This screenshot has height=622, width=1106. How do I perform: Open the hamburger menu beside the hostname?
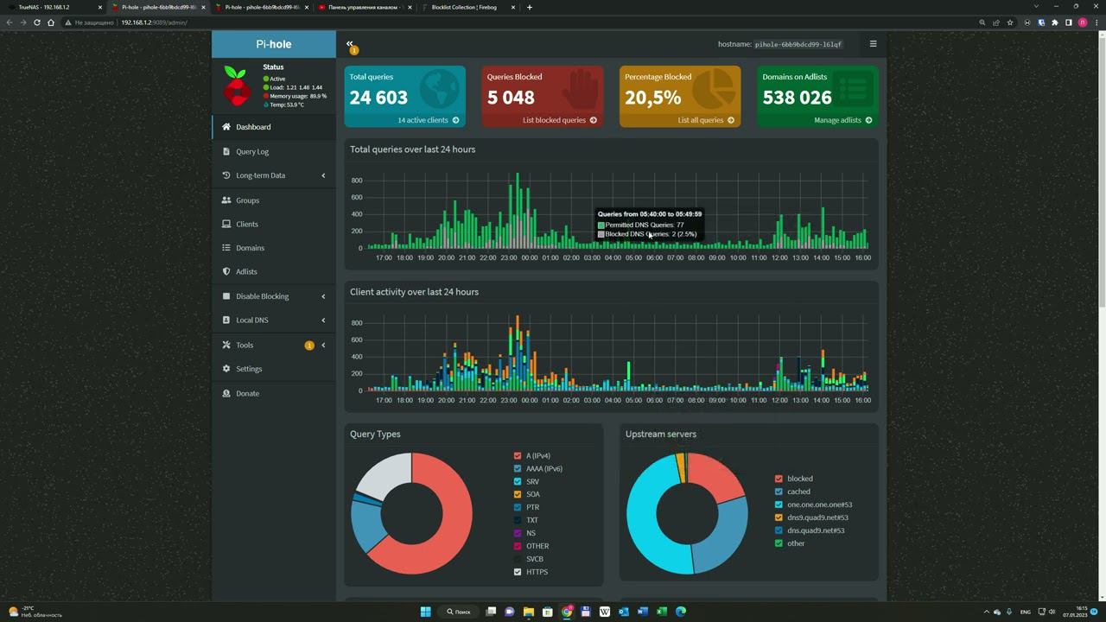click(873, 44)
